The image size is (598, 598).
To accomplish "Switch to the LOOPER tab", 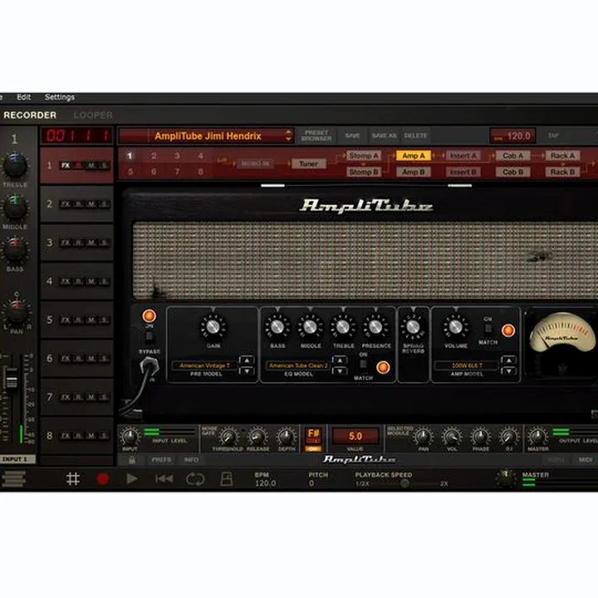I will pos(93,115).
